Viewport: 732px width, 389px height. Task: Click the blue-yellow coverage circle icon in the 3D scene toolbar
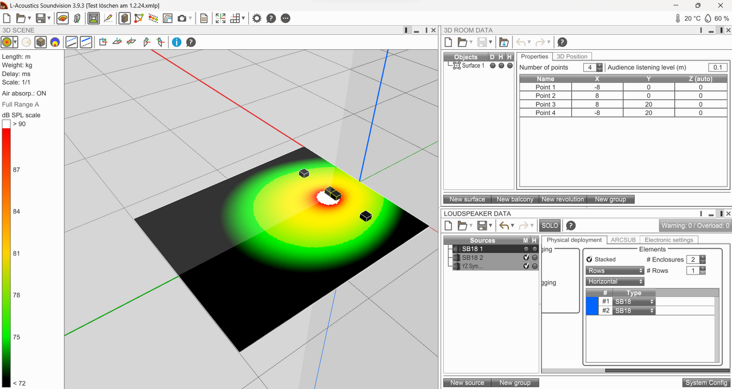click(x=55, y=42)
